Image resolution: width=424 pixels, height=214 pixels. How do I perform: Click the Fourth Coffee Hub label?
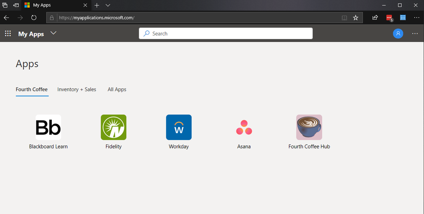[x=309, y=147]
